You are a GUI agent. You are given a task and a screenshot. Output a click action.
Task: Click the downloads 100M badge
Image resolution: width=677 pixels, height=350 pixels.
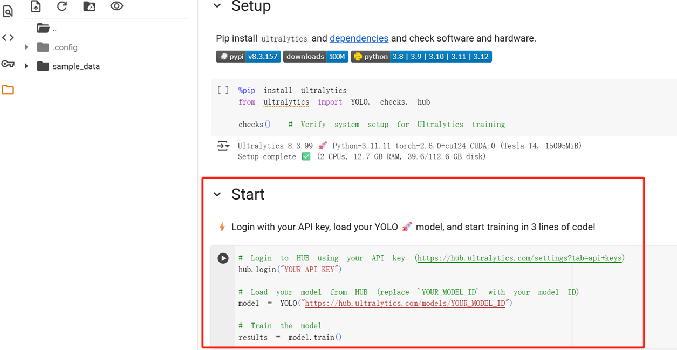[316, 57]
